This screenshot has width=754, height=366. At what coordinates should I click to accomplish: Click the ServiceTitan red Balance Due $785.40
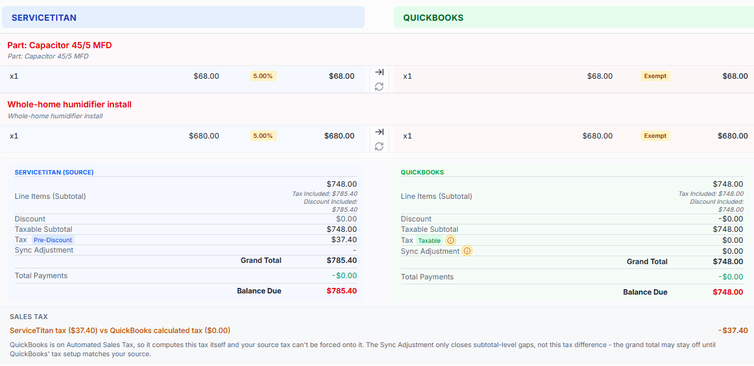(342, 291)
